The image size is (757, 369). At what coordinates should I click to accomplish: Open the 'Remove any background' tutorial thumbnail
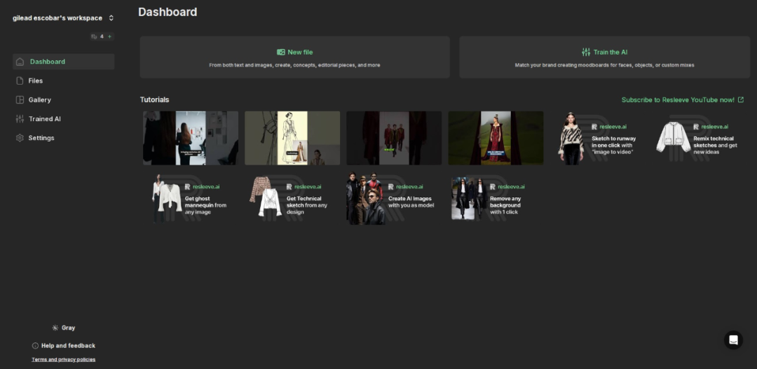(496, 200)
